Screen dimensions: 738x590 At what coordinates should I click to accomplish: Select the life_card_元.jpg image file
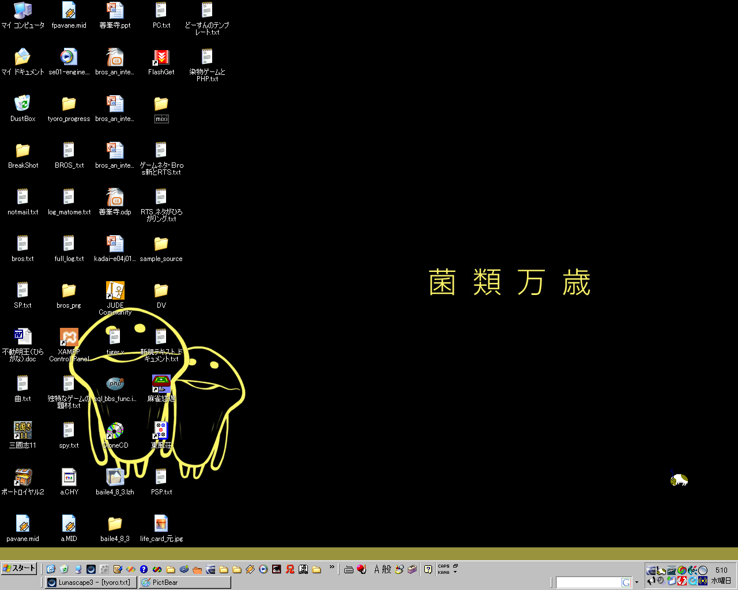click(x=161, y=524)
